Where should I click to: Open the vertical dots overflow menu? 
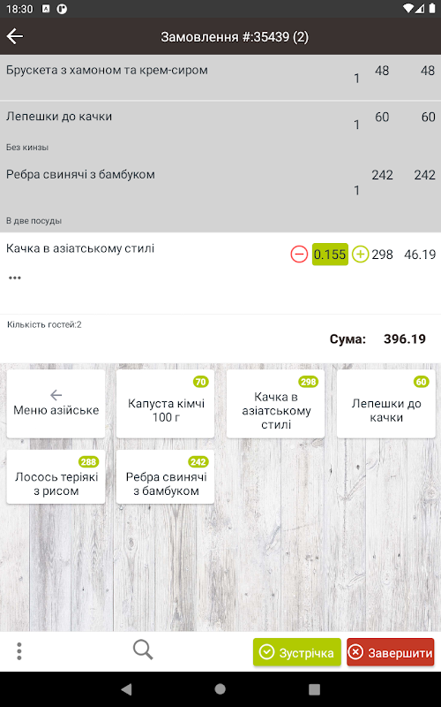click(19, 651)
